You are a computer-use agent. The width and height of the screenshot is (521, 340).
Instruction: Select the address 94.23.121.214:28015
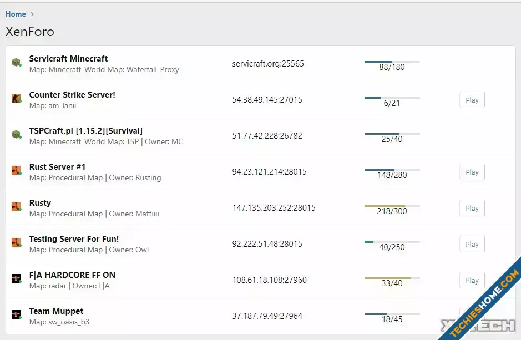tap(269, 171)
